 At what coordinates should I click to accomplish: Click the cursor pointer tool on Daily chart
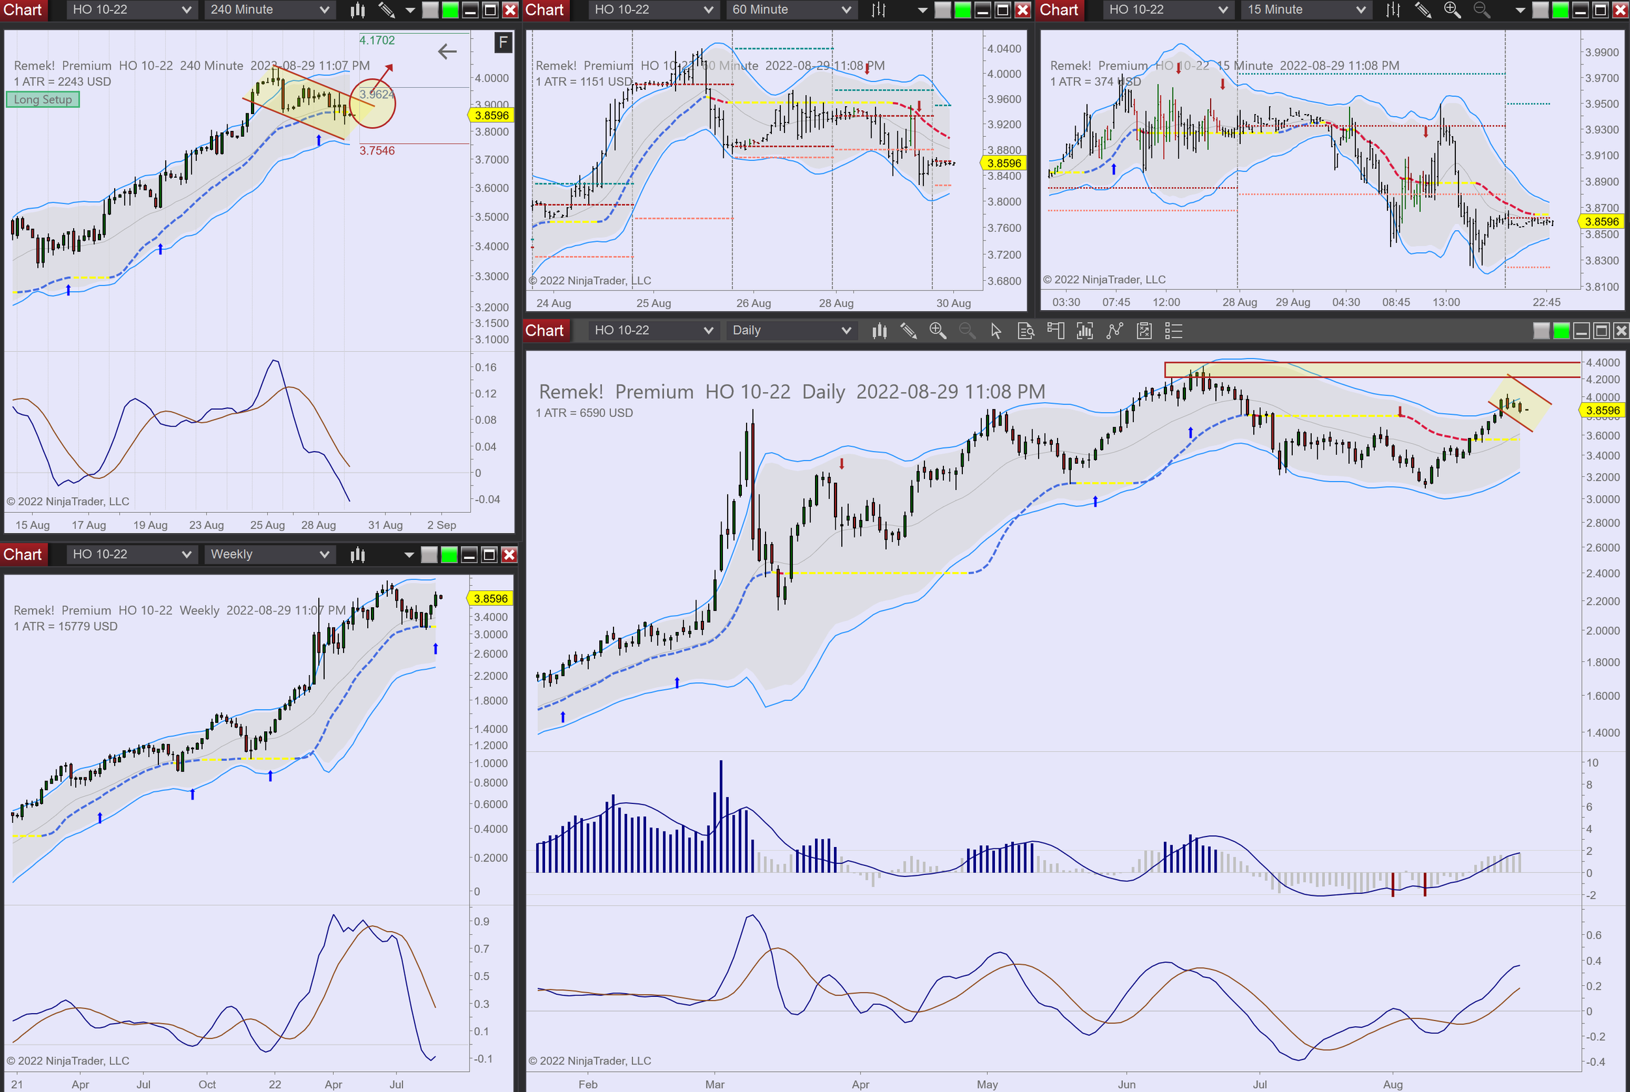pos(996,331)
